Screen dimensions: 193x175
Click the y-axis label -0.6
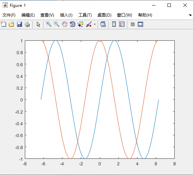point(19,136)
